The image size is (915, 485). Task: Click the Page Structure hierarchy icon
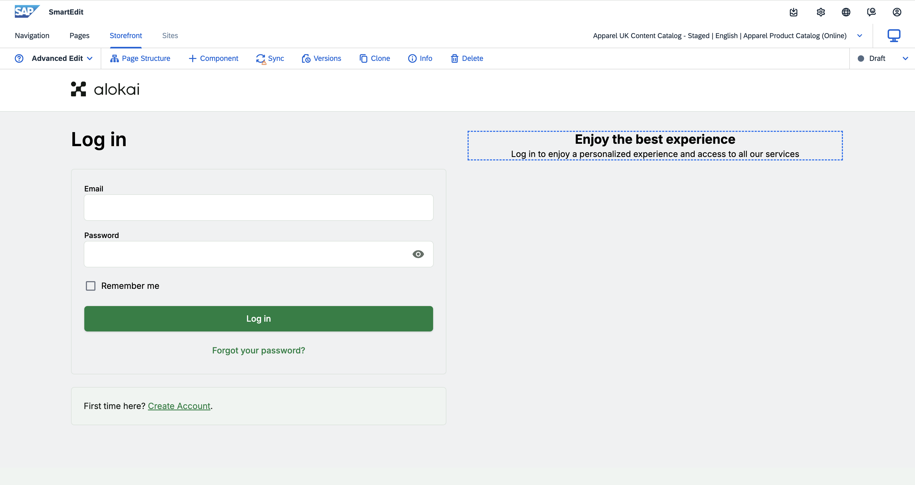(115, 59)
